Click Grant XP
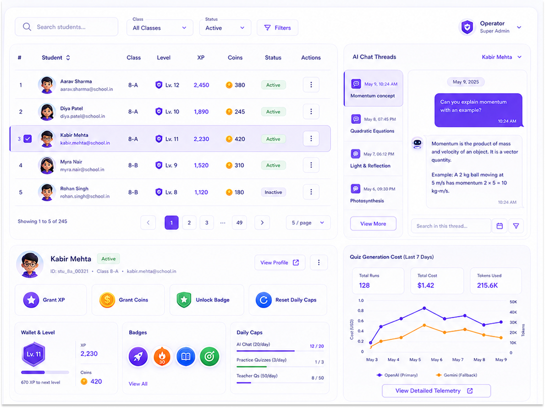Screen dimensions: 545x408 (x=51, y=300)
